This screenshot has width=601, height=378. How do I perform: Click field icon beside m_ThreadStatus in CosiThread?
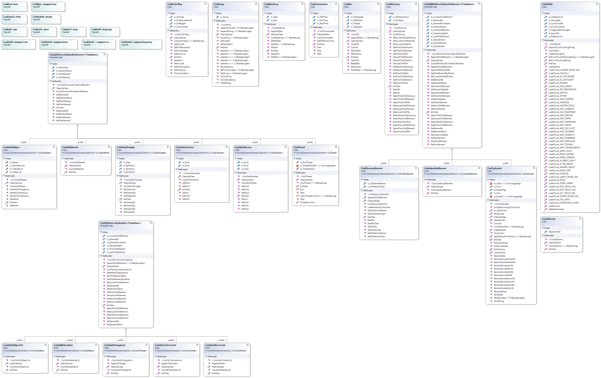(297, 169)
